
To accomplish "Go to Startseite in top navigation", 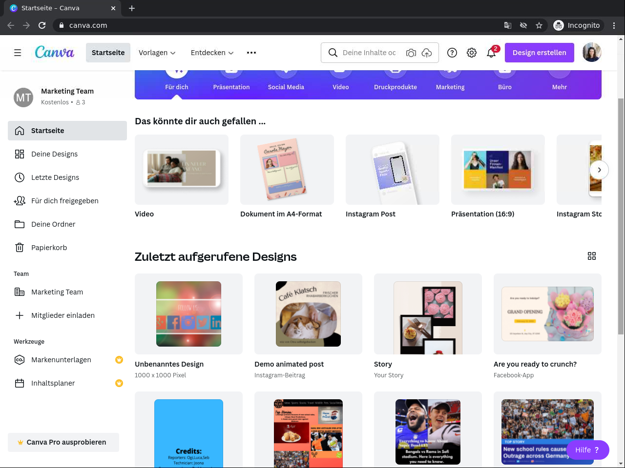I will [x=108, y=53].
